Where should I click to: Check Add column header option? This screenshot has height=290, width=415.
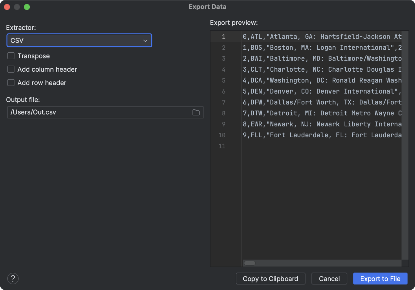11,69
